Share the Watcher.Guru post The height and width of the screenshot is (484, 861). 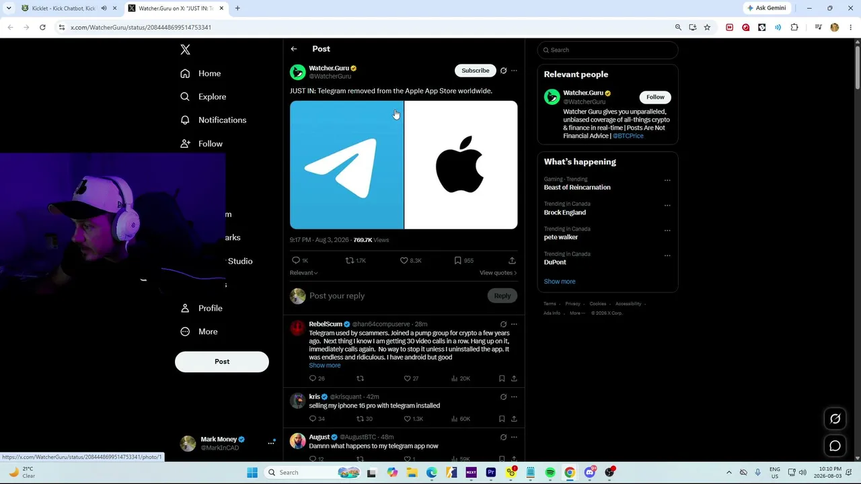coord(512,260)
